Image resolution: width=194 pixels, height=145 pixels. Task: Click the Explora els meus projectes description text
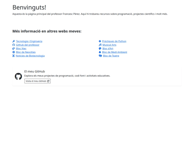click(x=67, y=76)
